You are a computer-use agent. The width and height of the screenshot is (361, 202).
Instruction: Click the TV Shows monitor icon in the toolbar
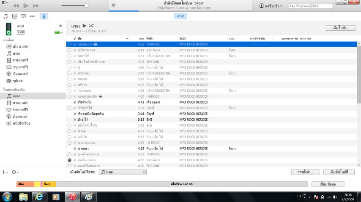[23, 16]
